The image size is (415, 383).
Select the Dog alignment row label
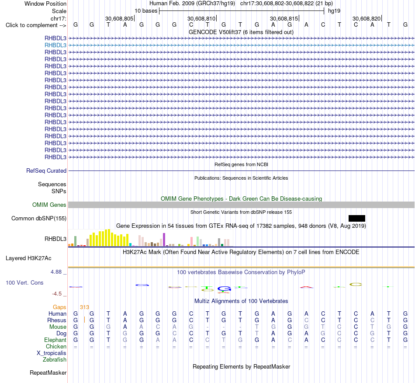pyautogui.click(x=61, y=334)
